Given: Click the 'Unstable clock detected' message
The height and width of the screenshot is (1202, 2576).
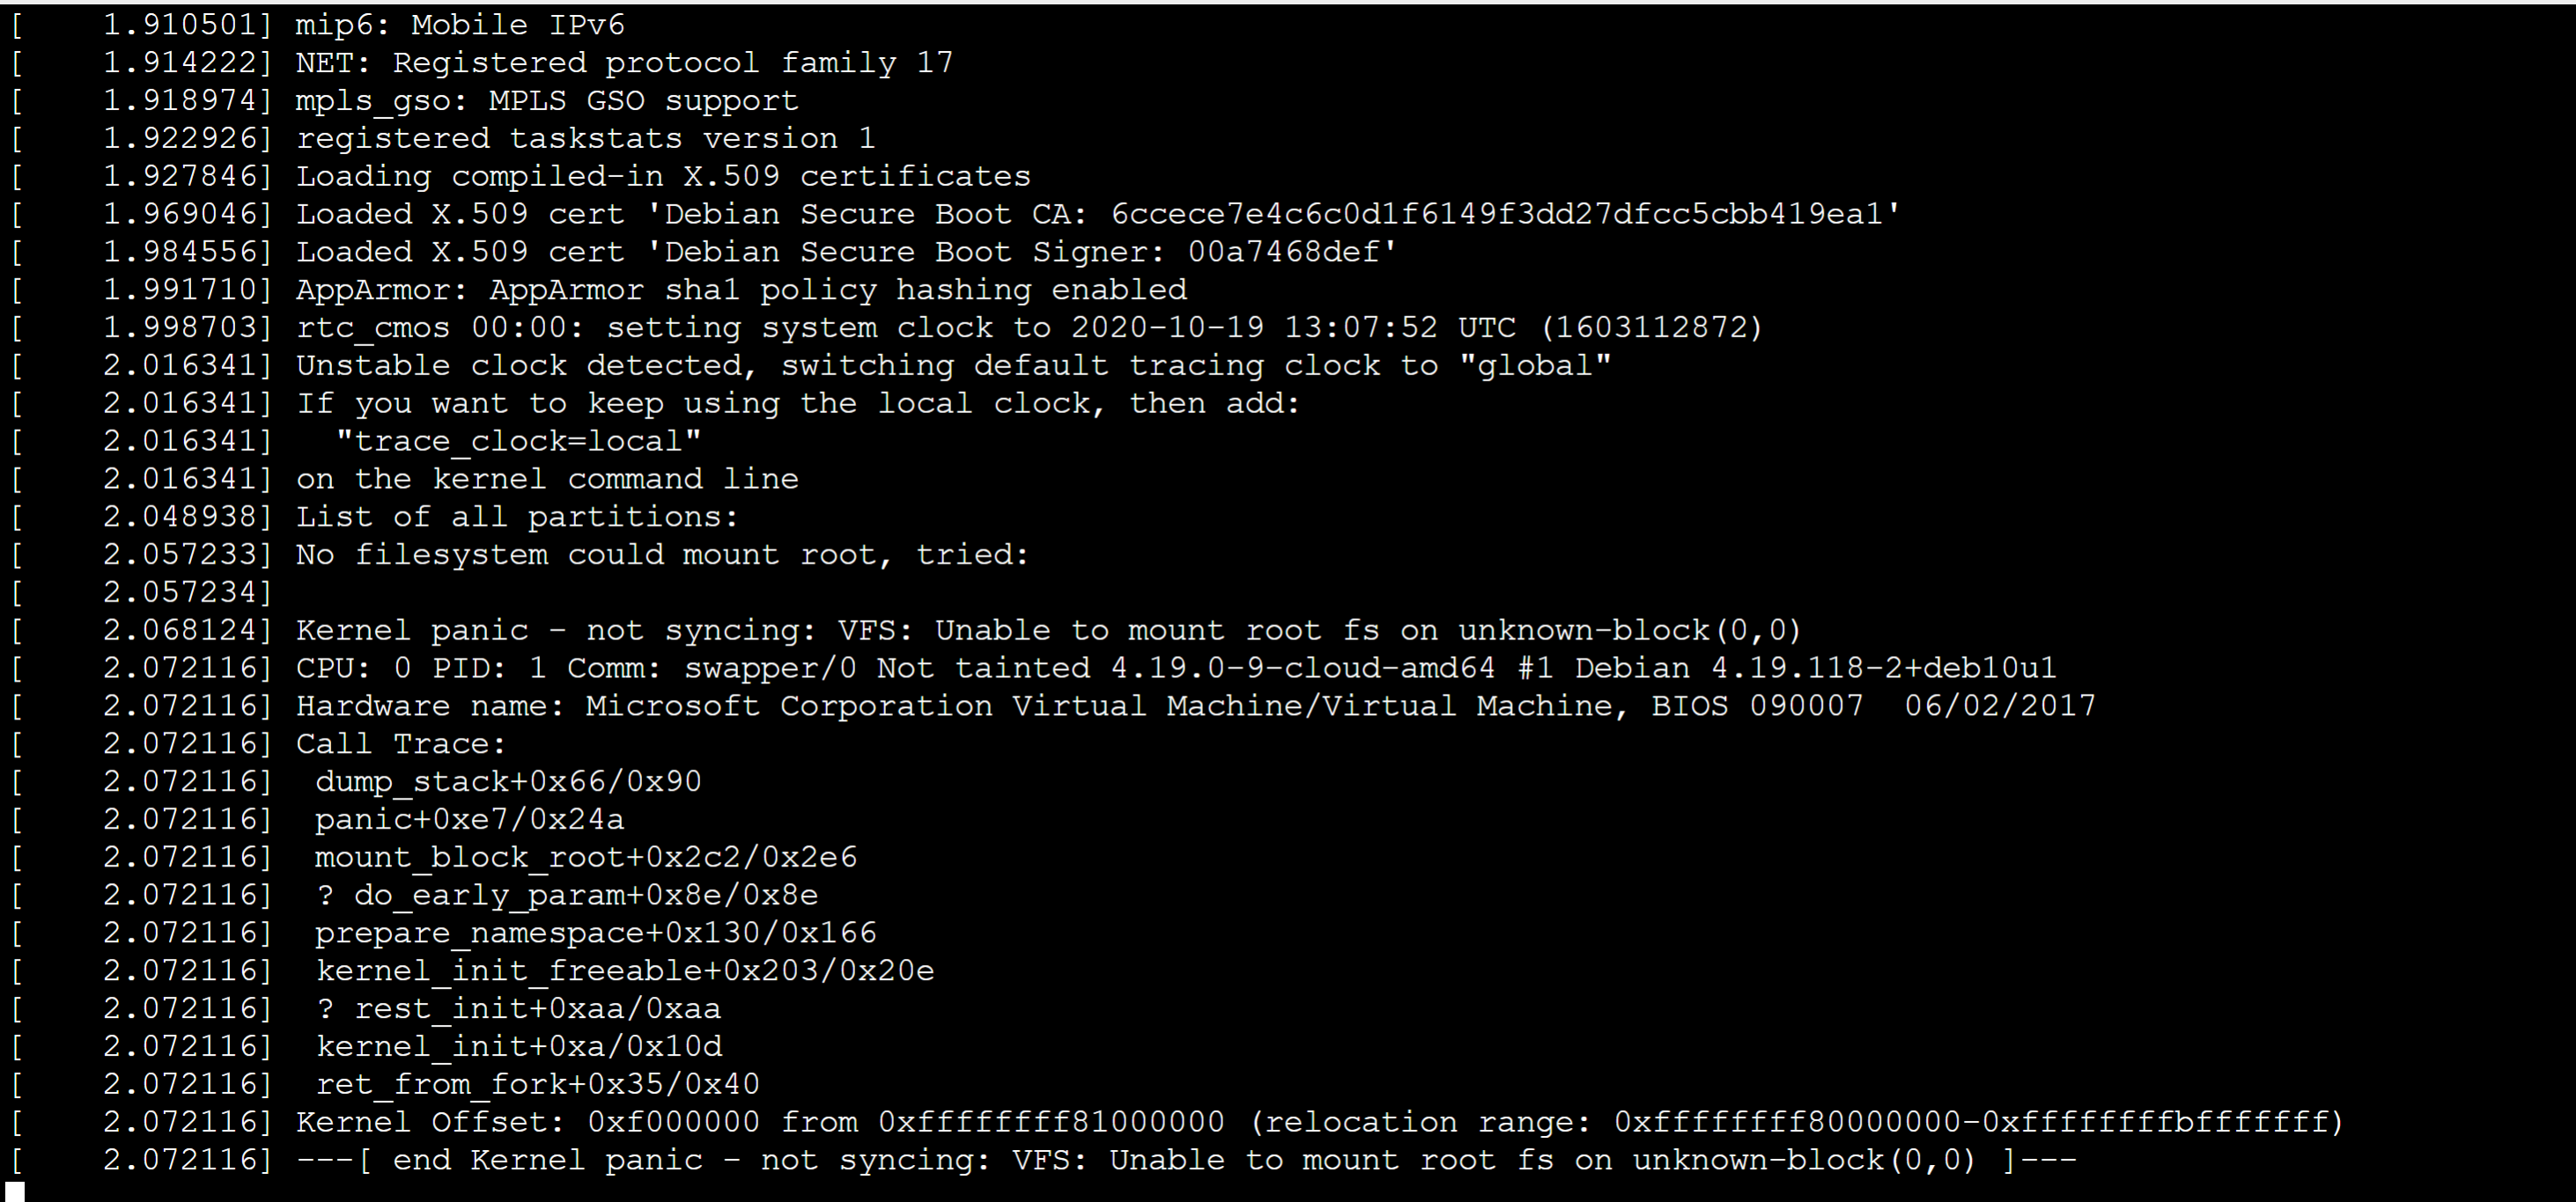Looking at the screenshot, I should pyautogui.click(x=953, y=366).
